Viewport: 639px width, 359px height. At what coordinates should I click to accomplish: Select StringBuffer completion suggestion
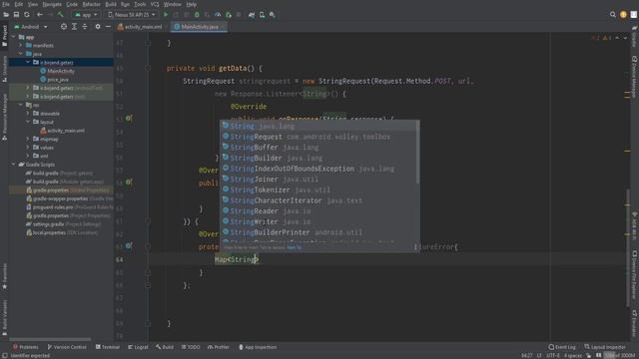(x=319, y=148)
